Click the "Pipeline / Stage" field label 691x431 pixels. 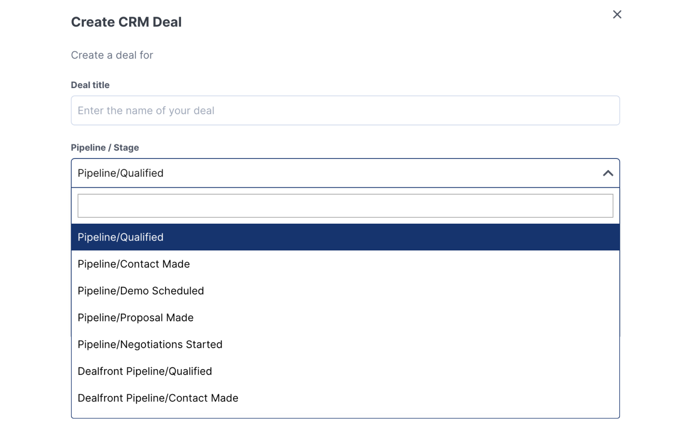tap(105, 147)
